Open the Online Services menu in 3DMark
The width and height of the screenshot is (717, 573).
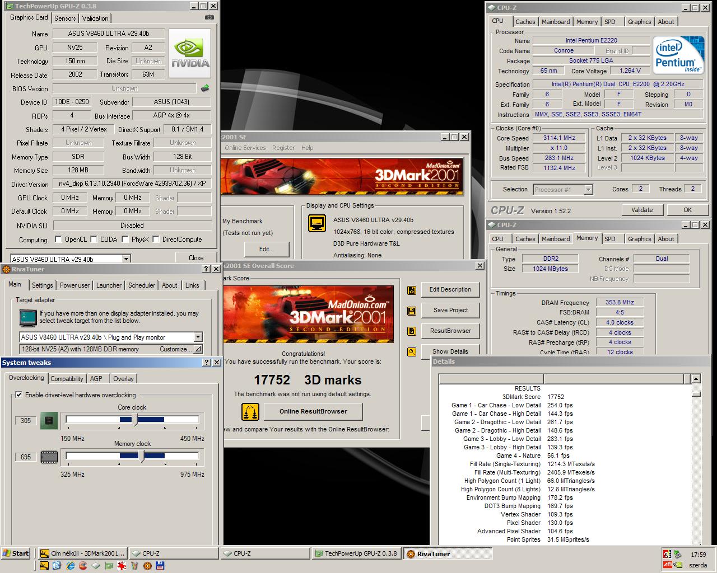tap(245, 148)
